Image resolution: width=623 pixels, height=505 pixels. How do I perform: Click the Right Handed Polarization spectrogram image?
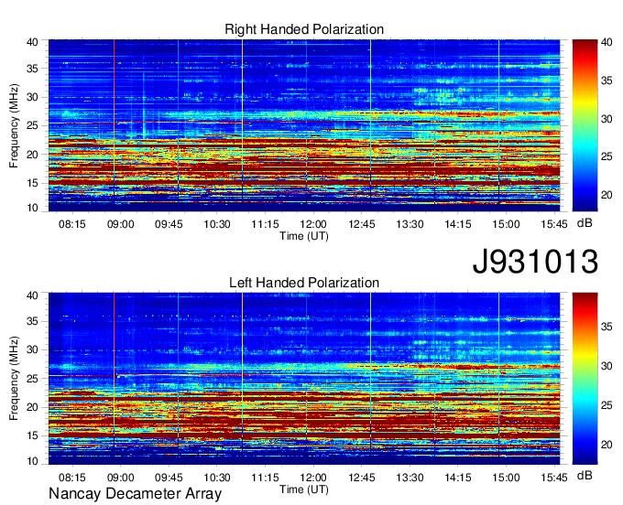pyautogui.click(x=304, y=125)
